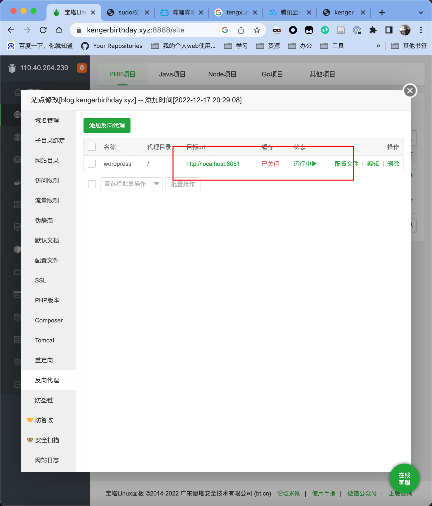
Task: Click 删除 for wordpress proxy
Action: [393, 164]
